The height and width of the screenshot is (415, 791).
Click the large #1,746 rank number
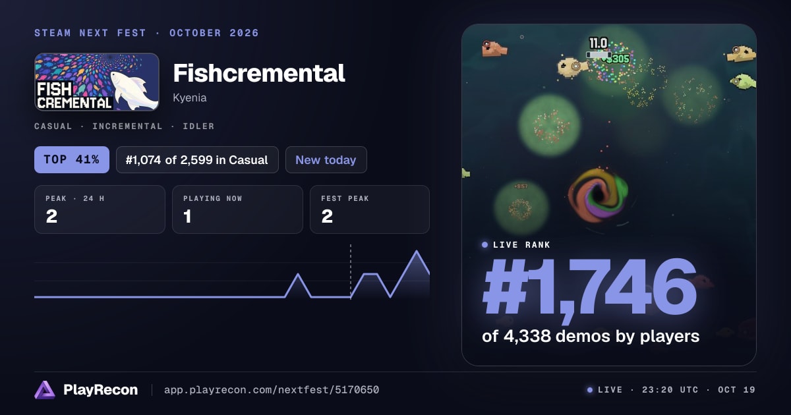[x=589, y=288]
